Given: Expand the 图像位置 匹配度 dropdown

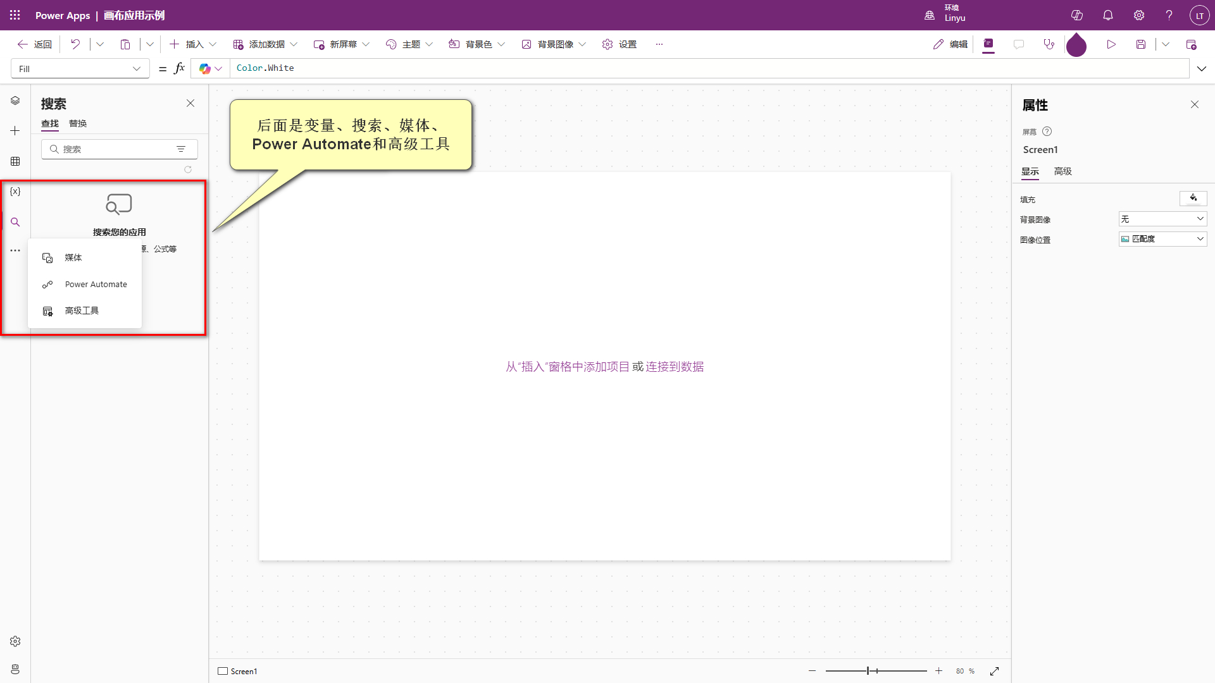Looking at the screenshot, I should pos(1162,239).
